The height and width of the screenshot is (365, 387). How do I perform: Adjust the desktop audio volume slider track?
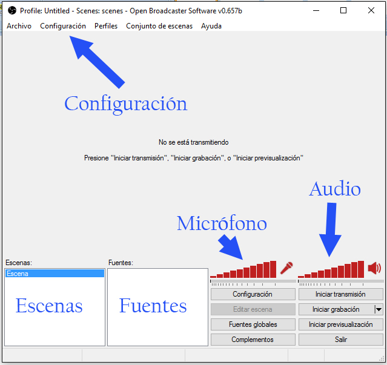340,281
